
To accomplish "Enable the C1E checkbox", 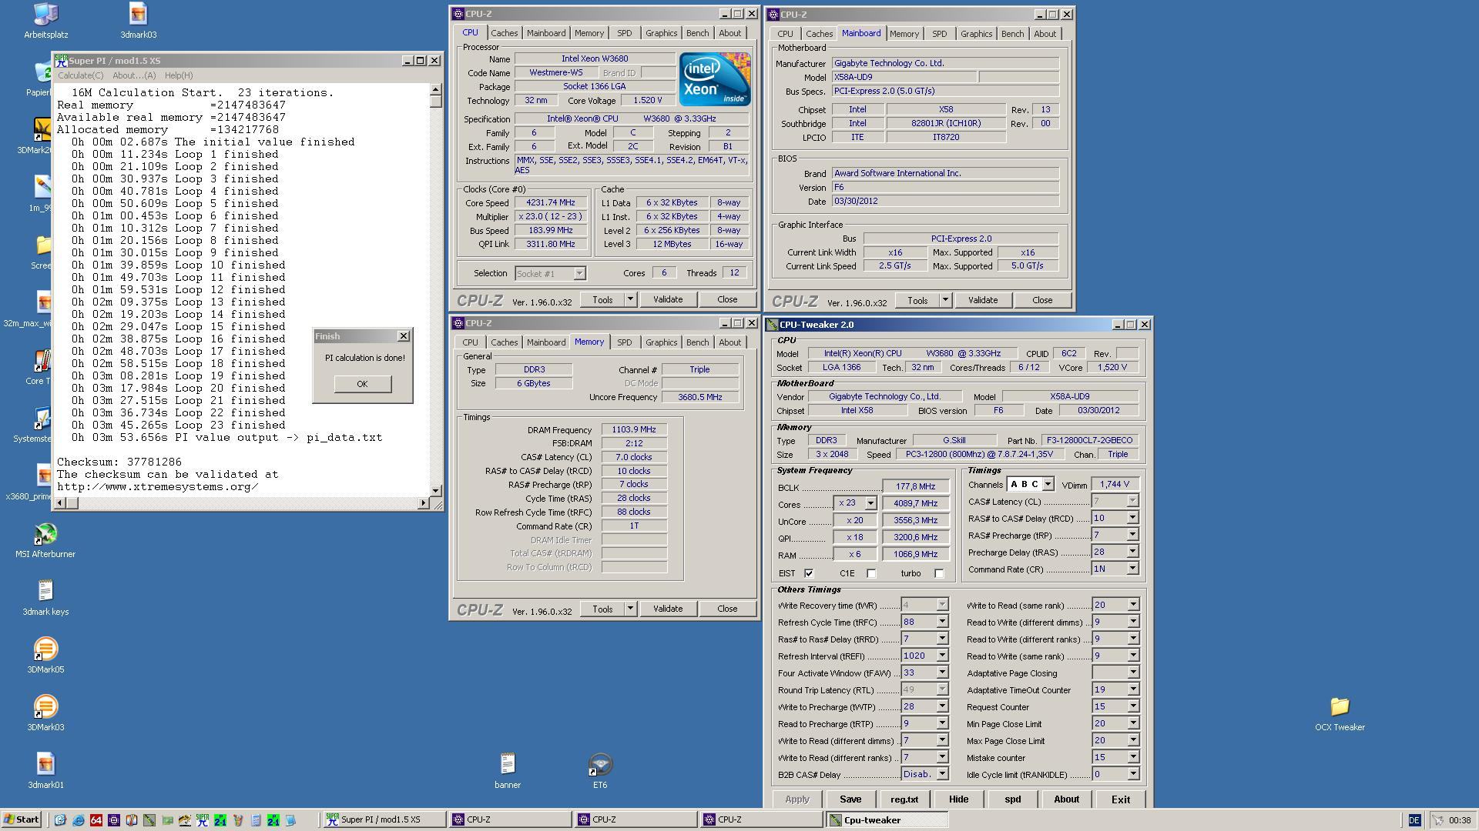I will pos(871,573).
